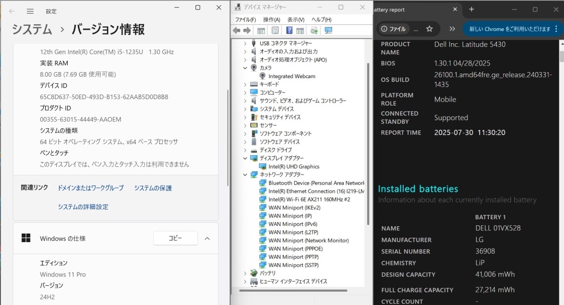Click the Settings back arrow

(12, 11)
